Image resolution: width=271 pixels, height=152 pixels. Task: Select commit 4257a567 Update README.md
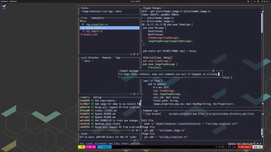point(109,117)
